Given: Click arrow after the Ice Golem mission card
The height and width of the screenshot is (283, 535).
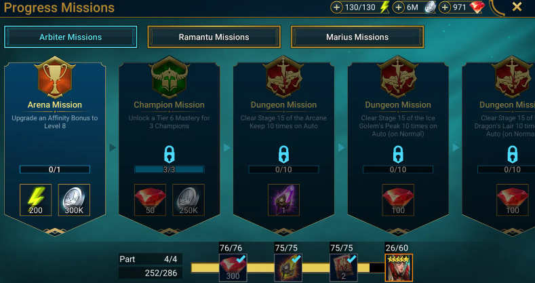Looking at the screenshot, I should [x=456, y=147].
